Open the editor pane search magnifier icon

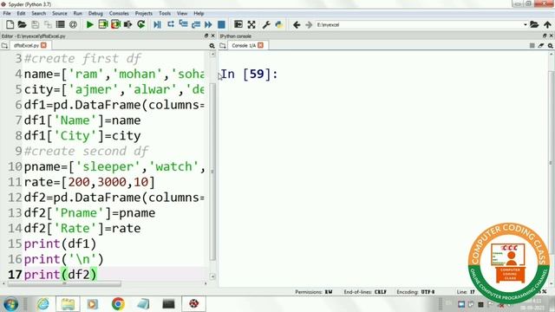pyautogui.click(x=212, y=46)
